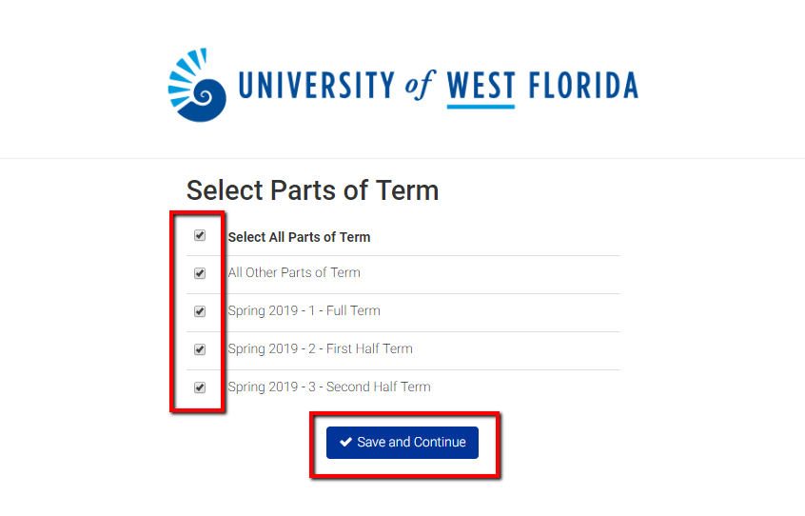Click the underlined WEST in the logo
The width and height of the screenshot is (805, 516).
481,86
